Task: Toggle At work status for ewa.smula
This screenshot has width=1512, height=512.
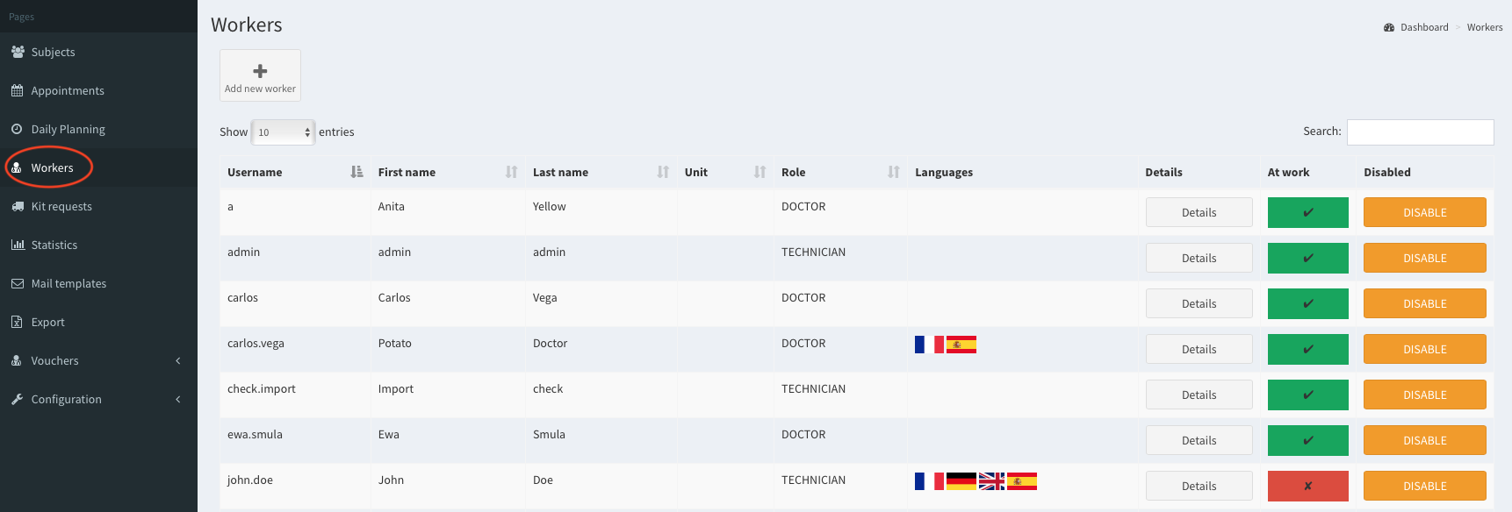Action: tap(1307, 440)
